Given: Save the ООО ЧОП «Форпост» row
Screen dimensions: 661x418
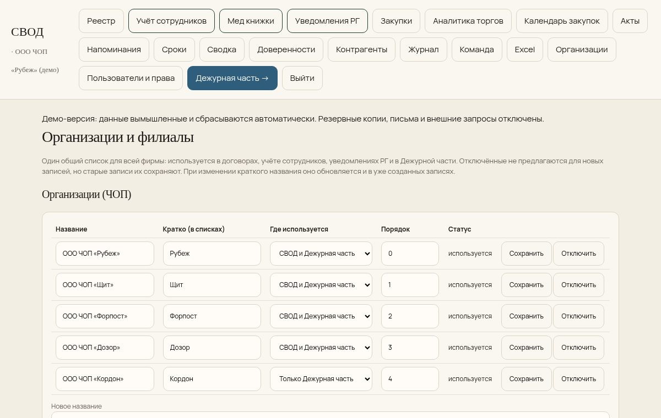Looking at the screenshot, I should coord(527,316).
